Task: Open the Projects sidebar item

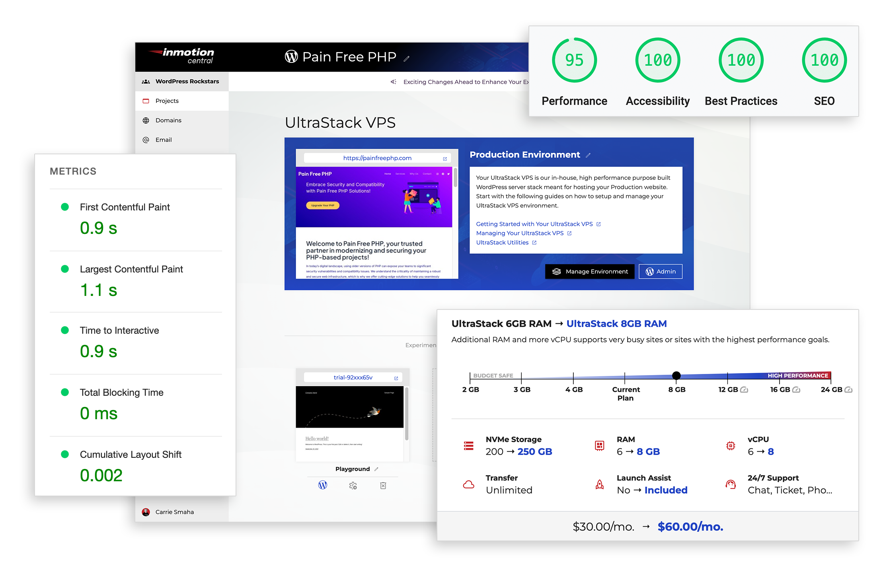Action: 167,101
